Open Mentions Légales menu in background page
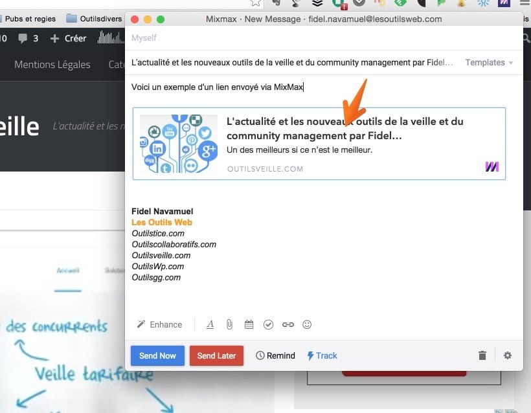Screen dimensions: 531x413 click(x=52, y=64)
